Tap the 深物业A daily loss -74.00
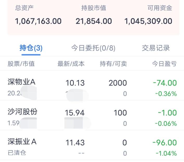184x162 pixels. 165,83
